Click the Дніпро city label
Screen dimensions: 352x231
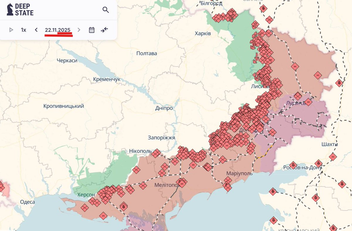tap(164, 108)
